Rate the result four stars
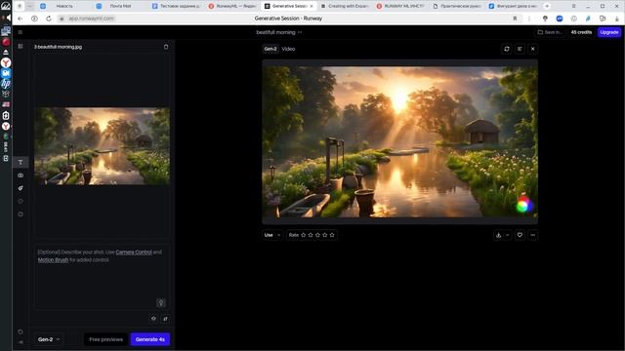Viewport: 625px width, 351px height. (325, 235)
